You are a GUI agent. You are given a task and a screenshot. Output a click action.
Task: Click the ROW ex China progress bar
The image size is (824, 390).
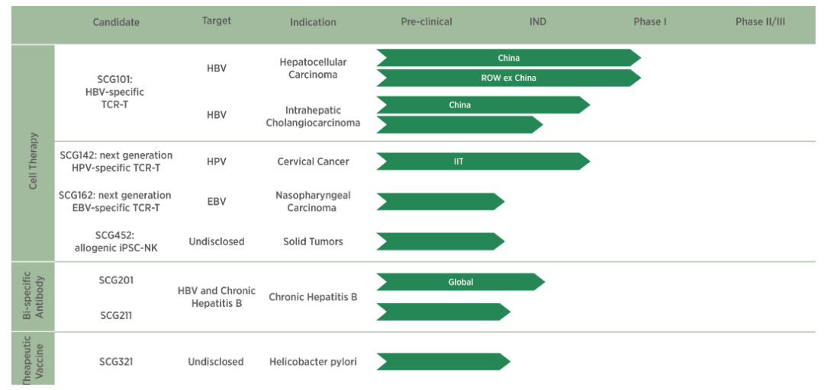pyautogui.click(x=508, y=78)
